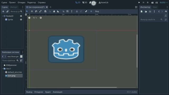Switch to the 3D workspace

pos(85,2)
